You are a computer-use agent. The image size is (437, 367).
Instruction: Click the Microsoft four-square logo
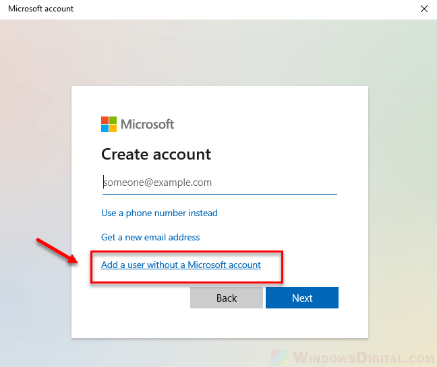tap(109, 124)
